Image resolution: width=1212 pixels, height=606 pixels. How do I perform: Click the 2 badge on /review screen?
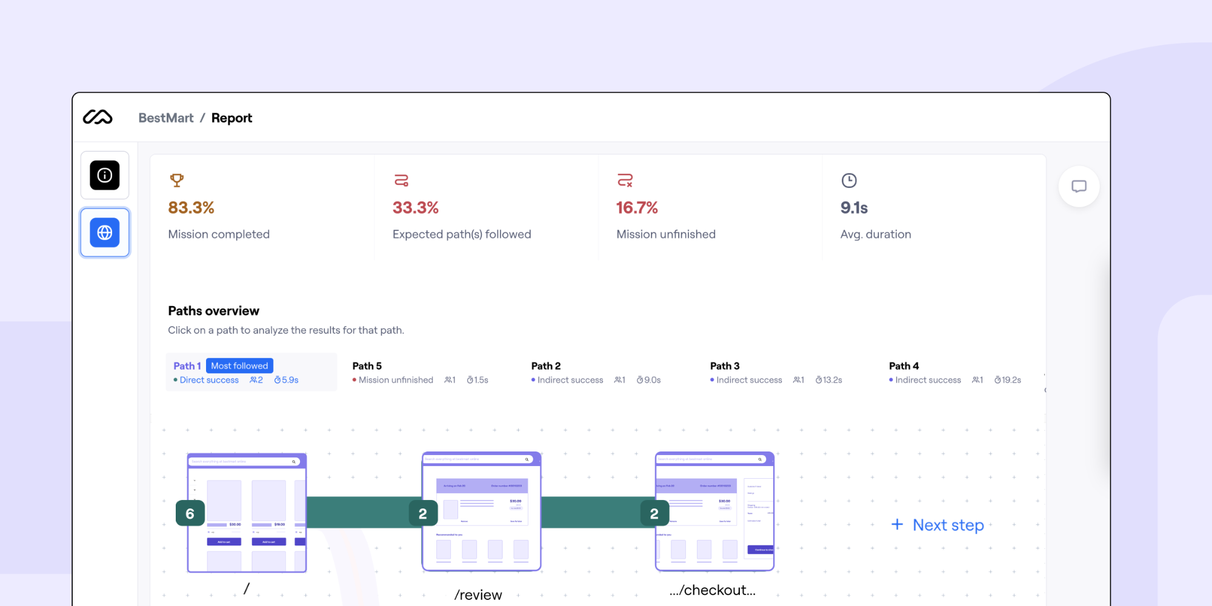tap(423, 513)
